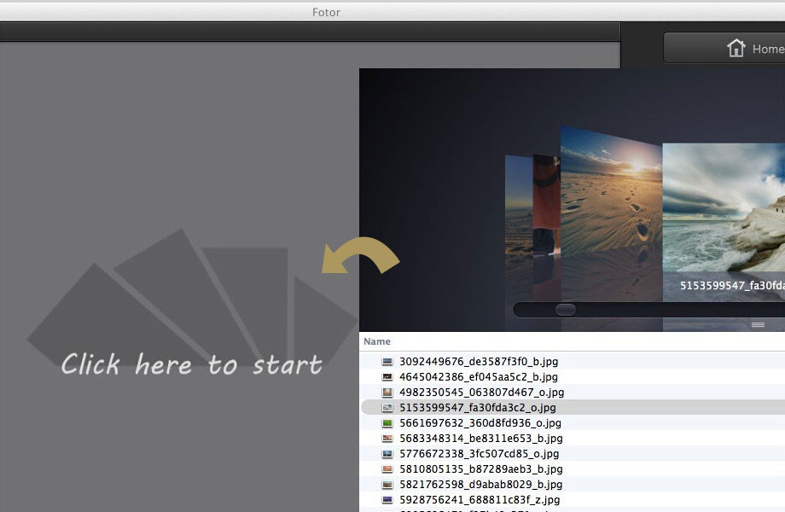Click the file icon for 5683348314_be8311e653_b.jpg
The width and height of the screenshot is (785, 512).
(387, 439)
